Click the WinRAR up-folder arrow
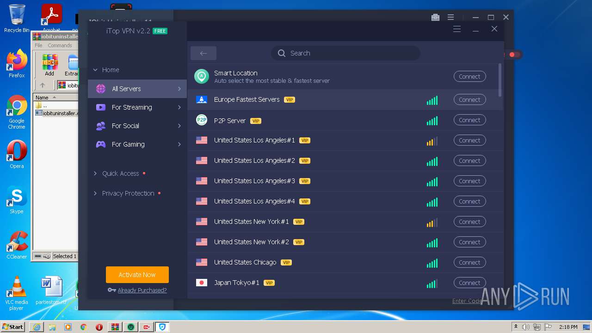The height and width of the screenshot is (333, 592). click(43, 85)
